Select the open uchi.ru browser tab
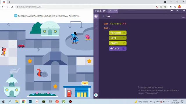 coord(4,2)
